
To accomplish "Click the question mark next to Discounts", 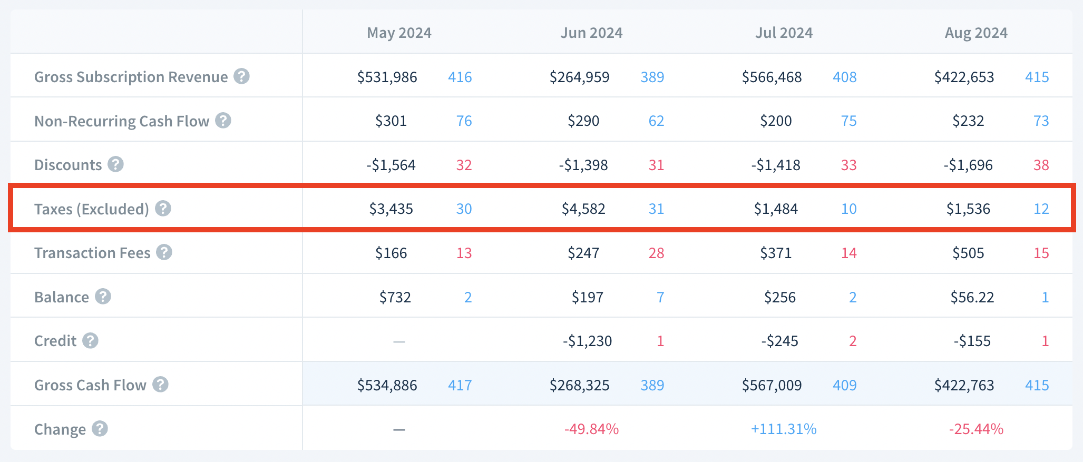I will point(115,164).
